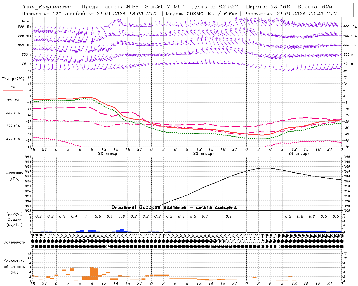Select the "700 гПа" temperature legend entry
This screenshot has height=286, width=358.
point(13,126)
